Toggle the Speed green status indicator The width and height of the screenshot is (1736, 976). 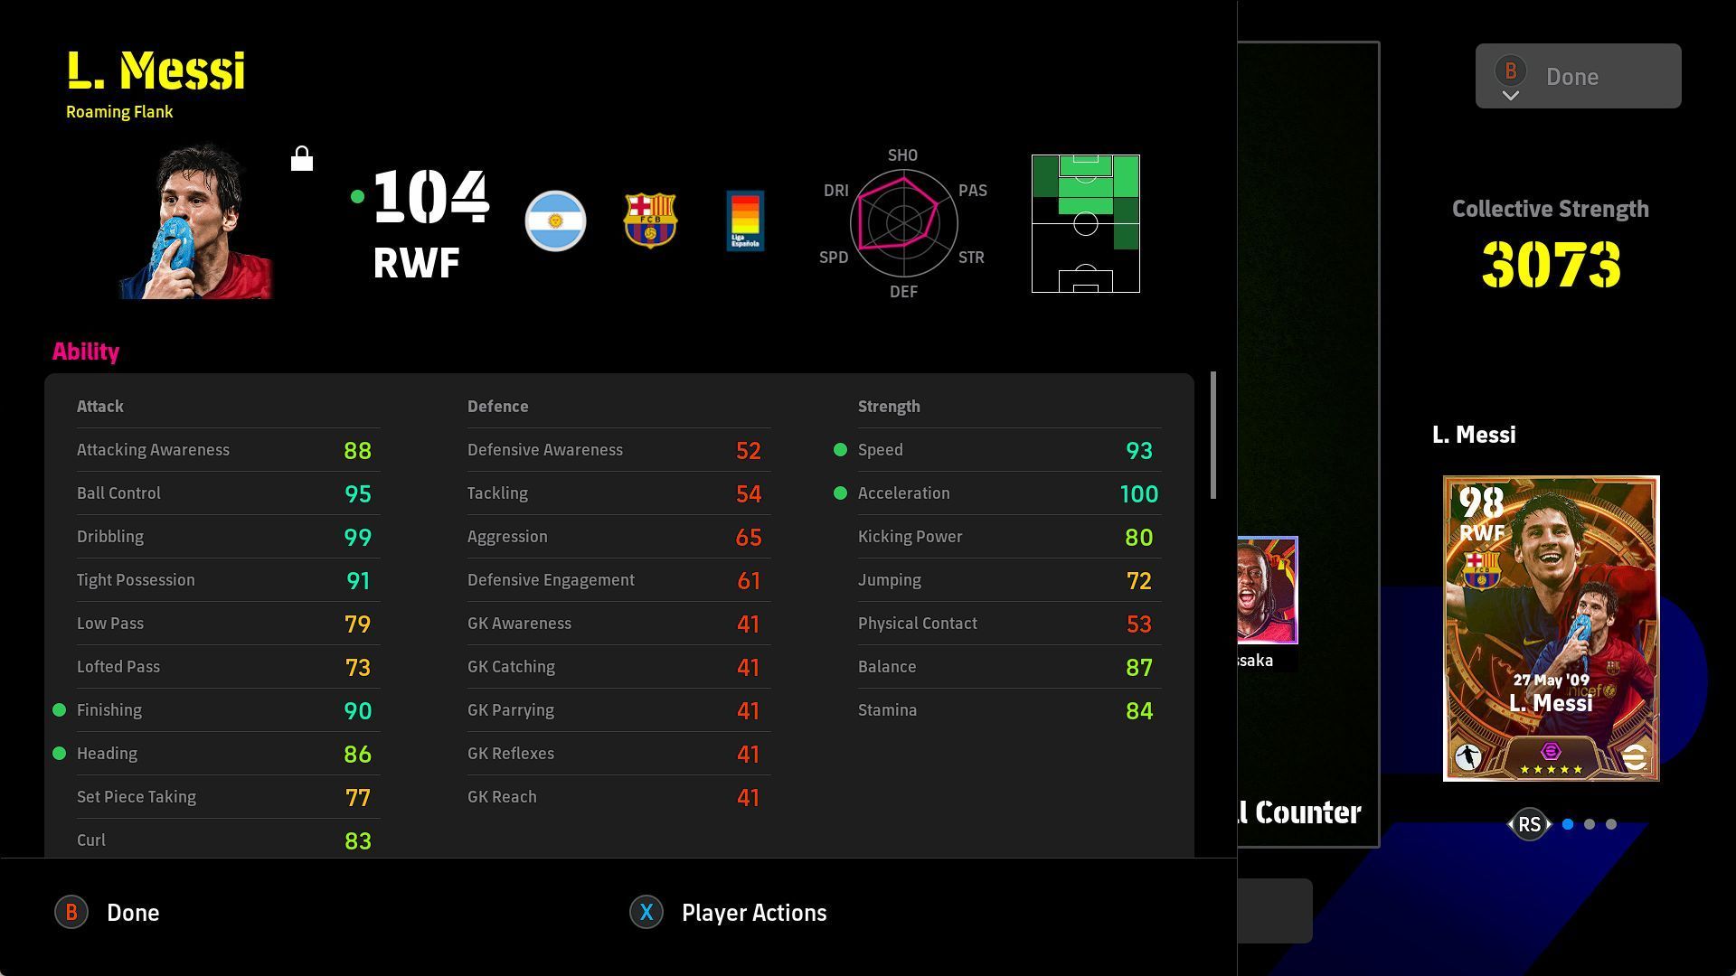click(841, 449)
